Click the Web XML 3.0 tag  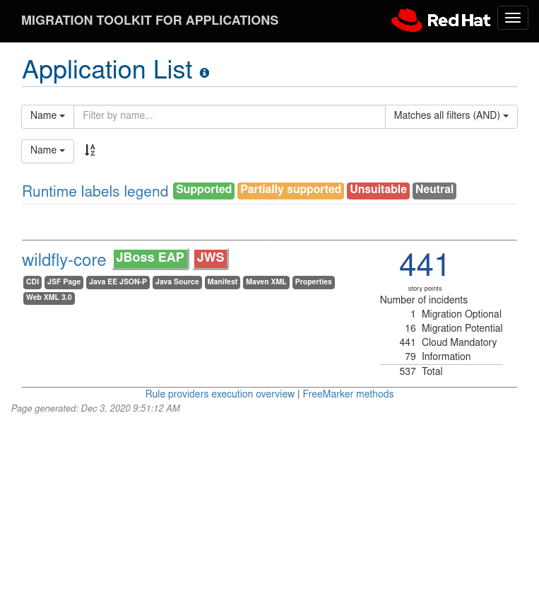[49, 298]
